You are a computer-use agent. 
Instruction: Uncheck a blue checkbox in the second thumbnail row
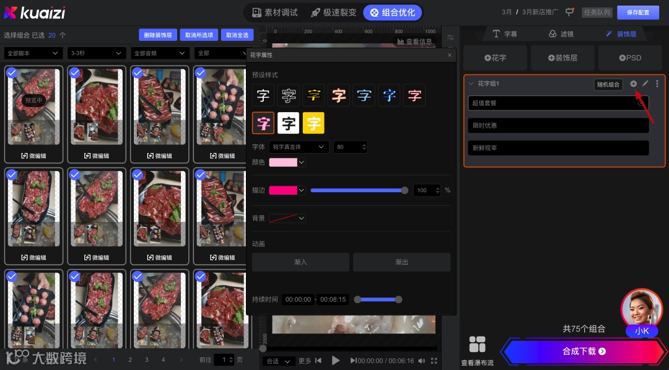tap(12, 174)
